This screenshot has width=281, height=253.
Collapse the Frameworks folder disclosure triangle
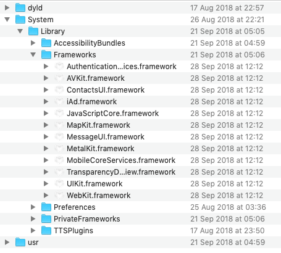point(33,55)
